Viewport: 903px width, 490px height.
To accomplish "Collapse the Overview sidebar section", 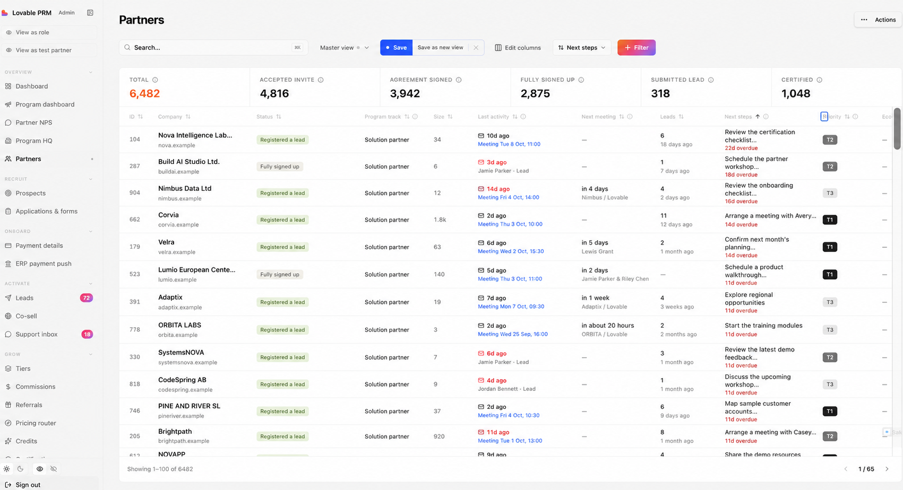I will click(91, 72).
